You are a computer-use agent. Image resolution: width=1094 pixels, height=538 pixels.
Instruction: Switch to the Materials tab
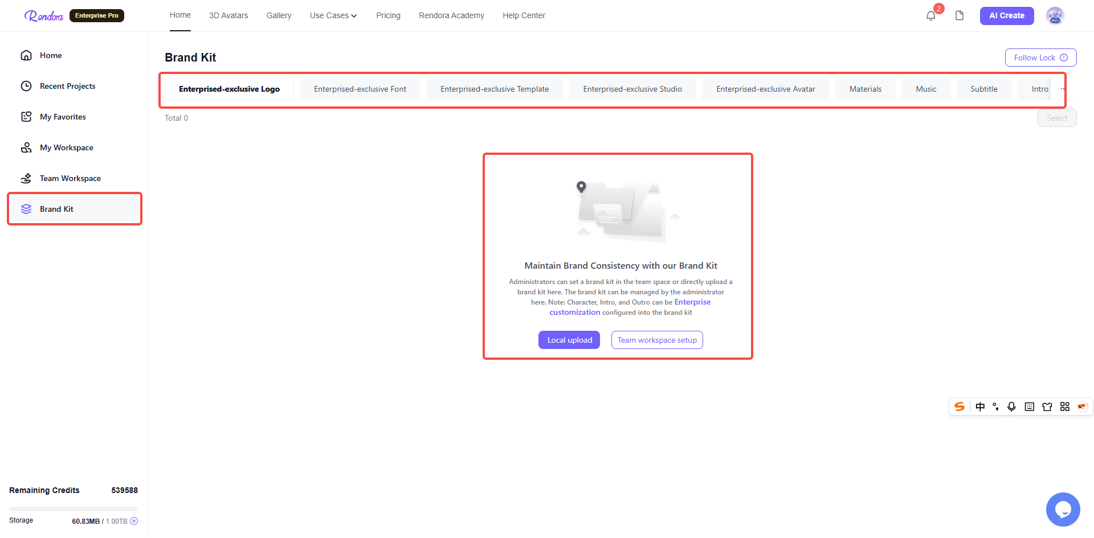pos(866,89)
